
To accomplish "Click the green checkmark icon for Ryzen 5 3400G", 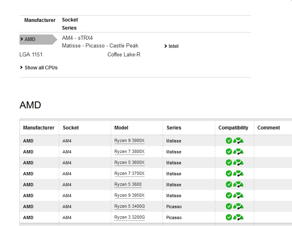I will (x=229, y=207).
